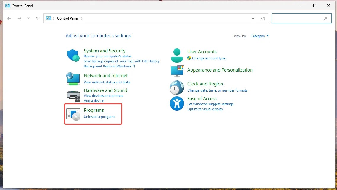Click the Clock and Region globe icon
The height and width of the screenshot is (190, 337).
177,87
